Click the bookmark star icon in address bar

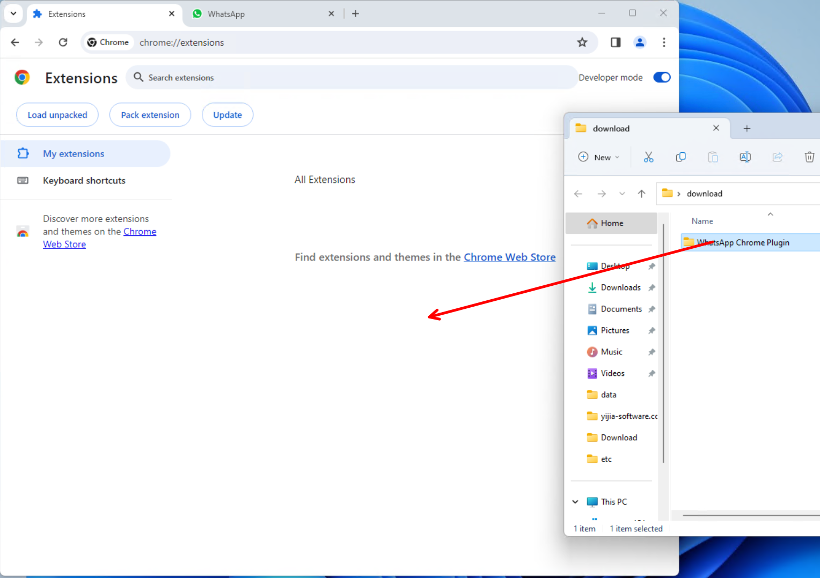pyautogui.click(x=582, y=42)
